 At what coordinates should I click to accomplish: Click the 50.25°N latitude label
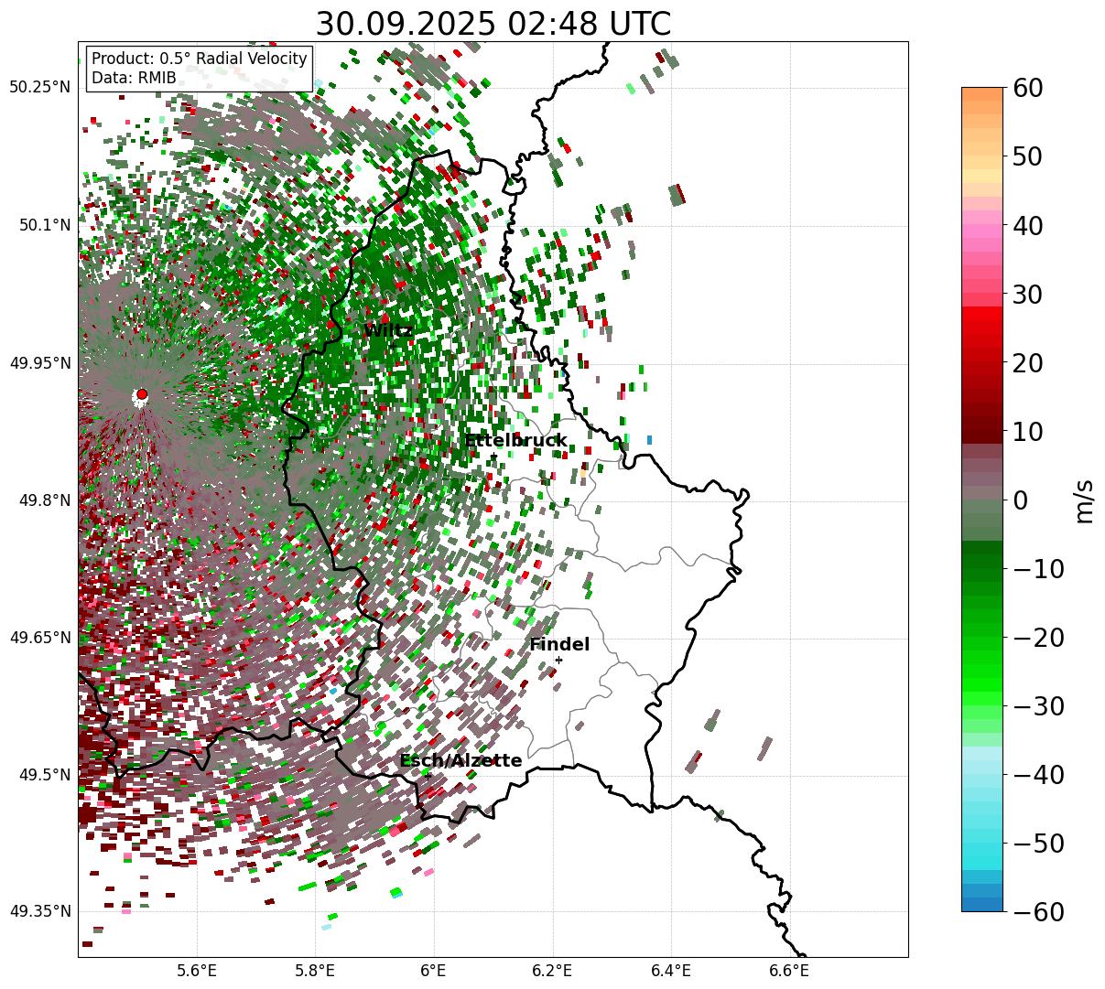point(39,88)
